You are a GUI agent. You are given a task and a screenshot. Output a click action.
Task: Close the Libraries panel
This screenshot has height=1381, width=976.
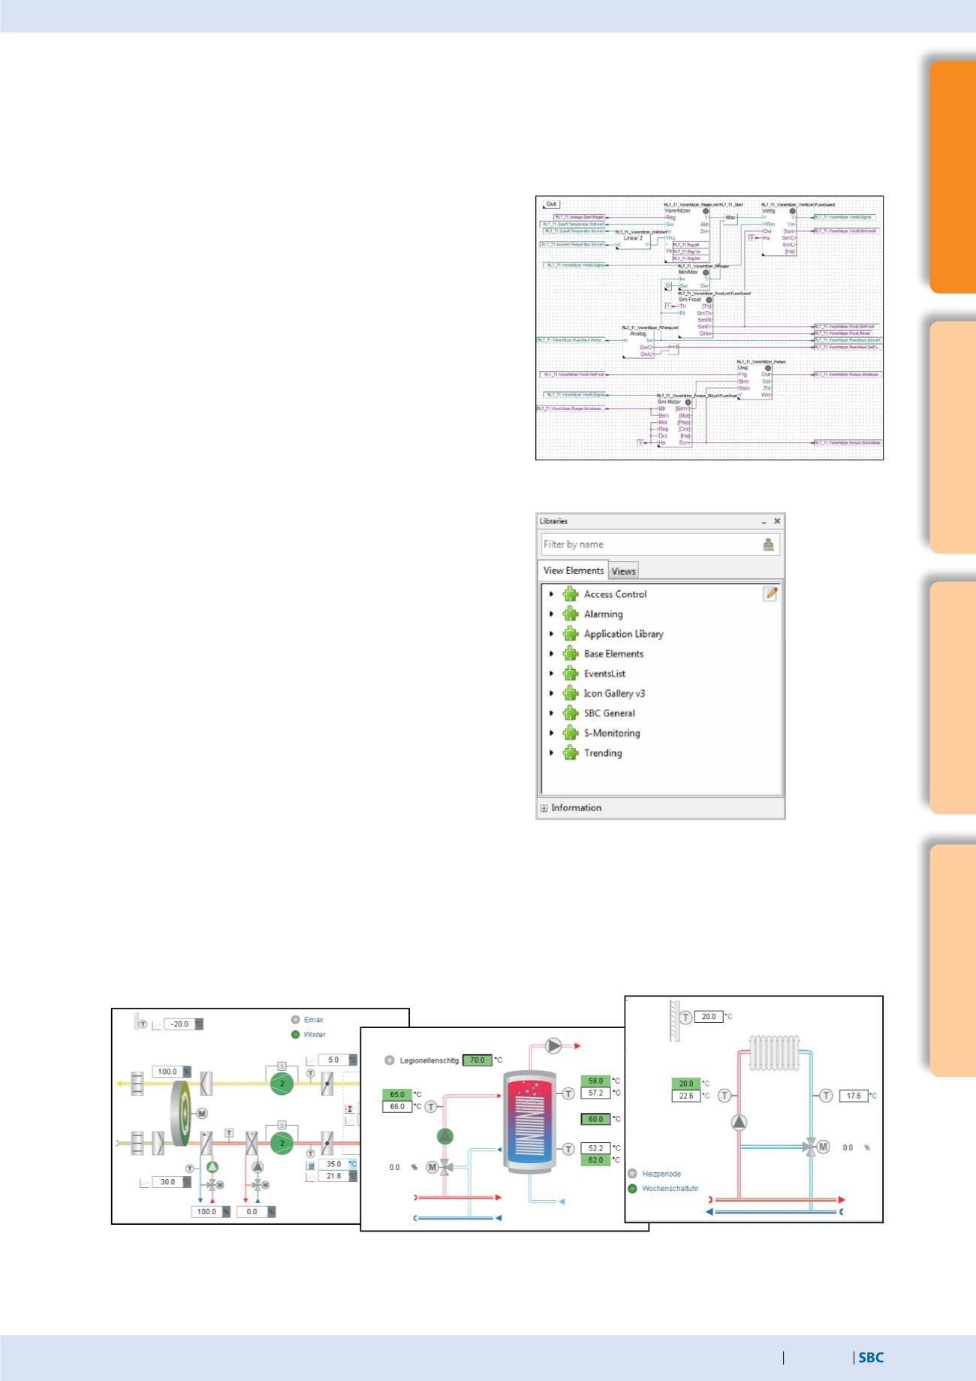(x=777, y=521)
